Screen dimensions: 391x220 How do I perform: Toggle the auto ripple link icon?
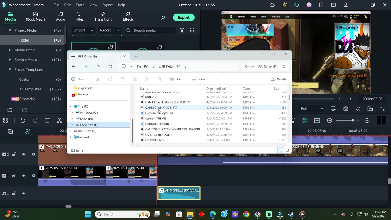[27, 131]
